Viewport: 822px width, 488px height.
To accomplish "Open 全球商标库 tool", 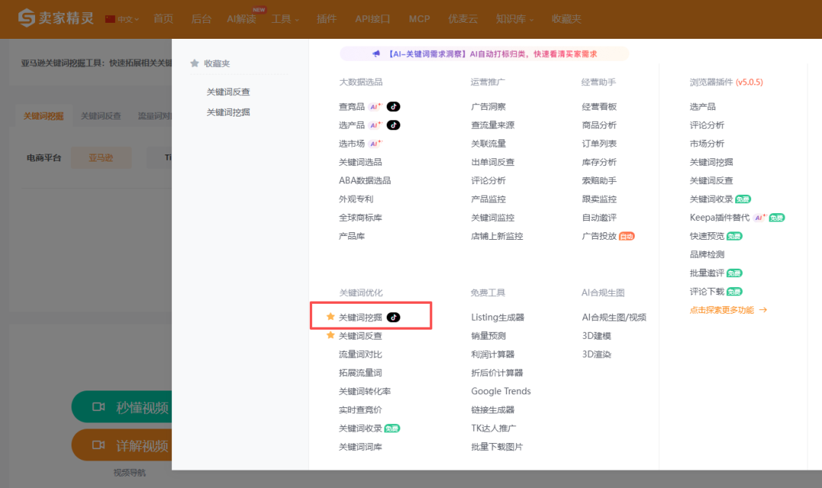I will [360, 218].
